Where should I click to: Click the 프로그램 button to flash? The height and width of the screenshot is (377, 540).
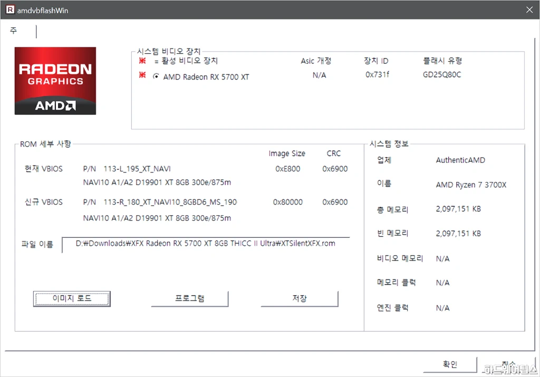point(189,298)
